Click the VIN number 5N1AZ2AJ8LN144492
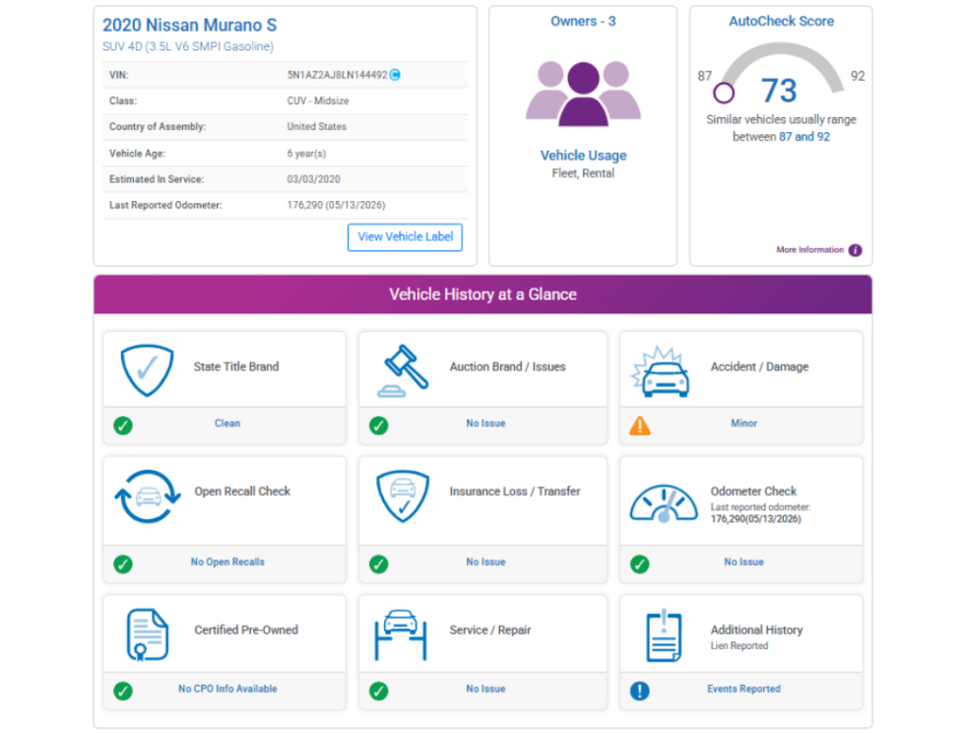This screenshot has width=967, height=733. (338, 75)
